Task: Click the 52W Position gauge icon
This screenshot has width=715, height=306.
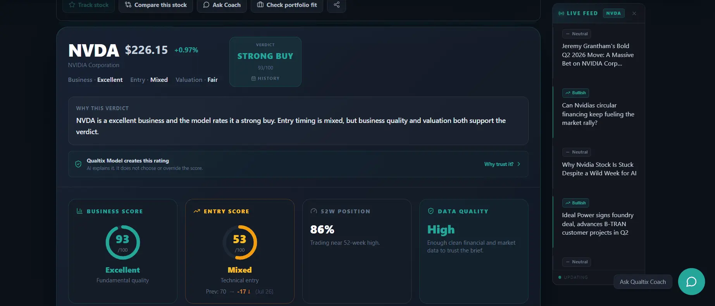Action: [x=314, y=211]
